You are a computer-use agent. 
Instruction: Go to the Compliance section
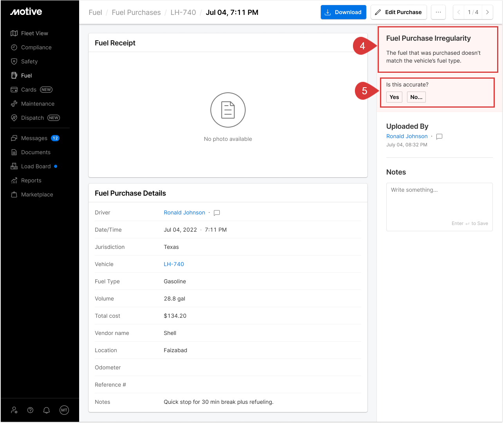[x=36, y=47]
